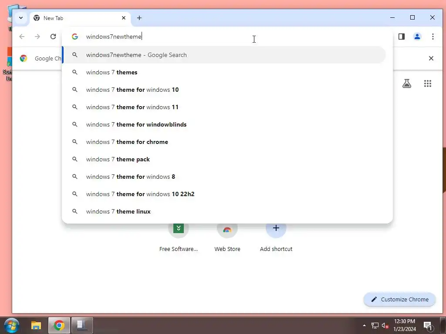
Task: Reload the page with refresh icon
Action: coord(53,37)
